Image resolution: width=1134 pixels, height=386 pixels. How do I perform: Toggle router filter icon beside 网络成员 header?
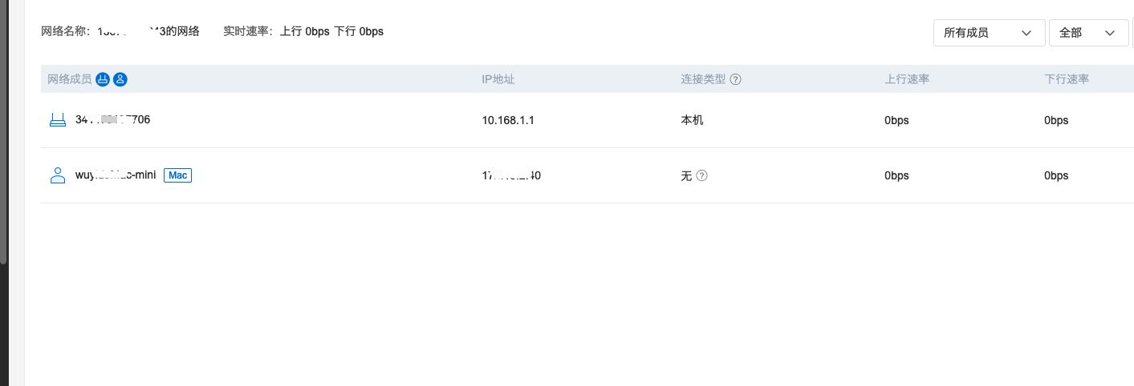point(103,79)
